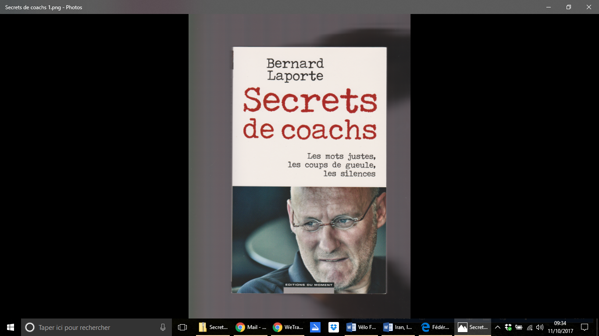Open Task View from the taskbar
599x336 pixels.
[182, 327]
